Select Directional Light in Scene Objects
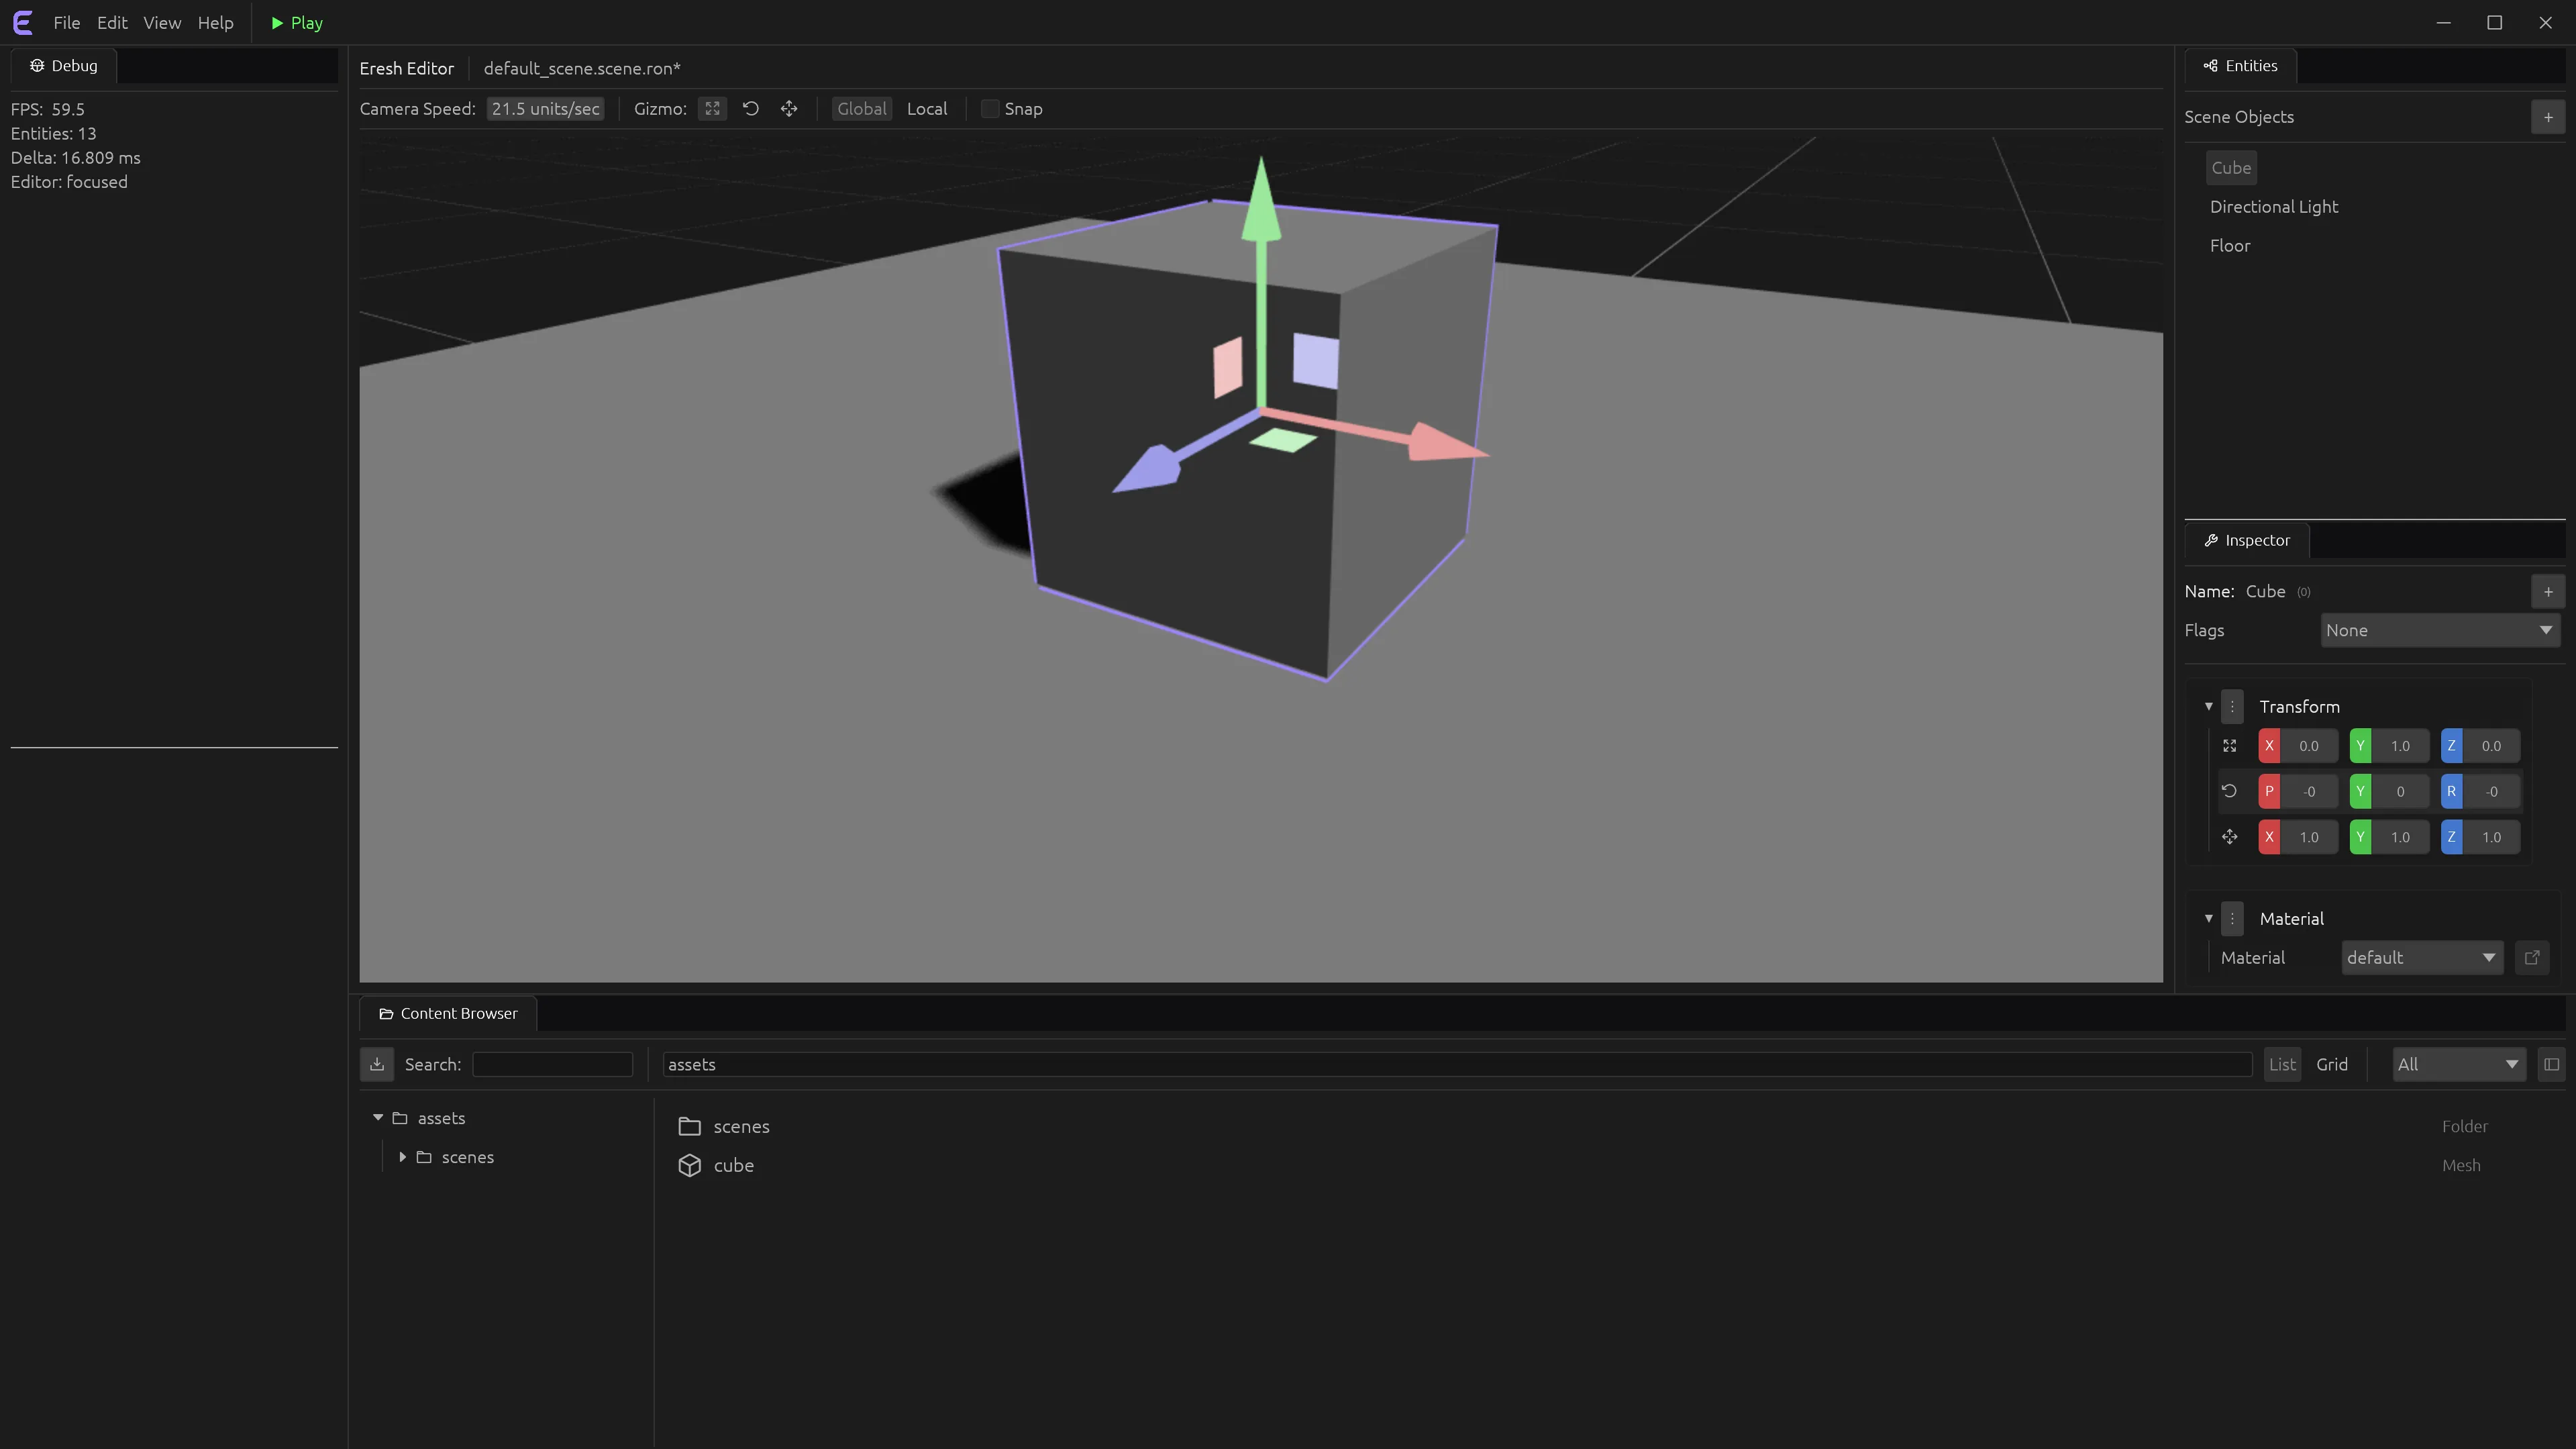2576x1449 pixels. pos(2274,207)
